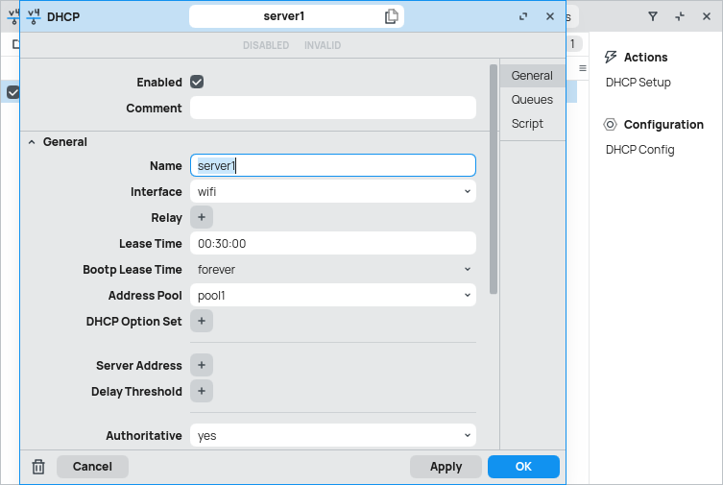The image size is (723, 485).
Task: Open DHCP Config link
Action: coord(640,150)
